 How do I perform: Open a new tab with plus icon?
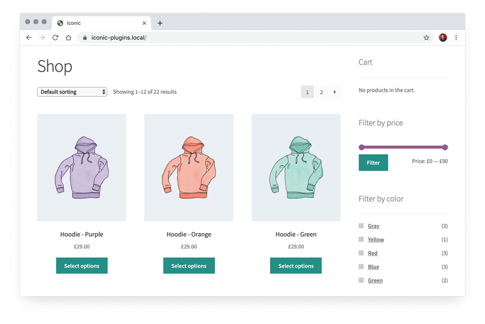click(160, 23)
